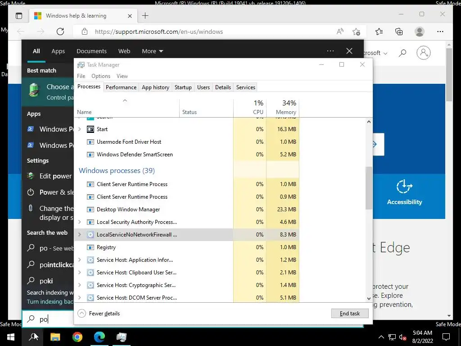Screen dimensions: 461x346
Task: Select the Web search filter
Action: tap(124, 51)
